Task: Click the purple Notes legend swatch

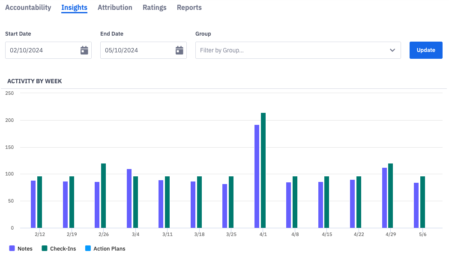Action: pos(12,248)
